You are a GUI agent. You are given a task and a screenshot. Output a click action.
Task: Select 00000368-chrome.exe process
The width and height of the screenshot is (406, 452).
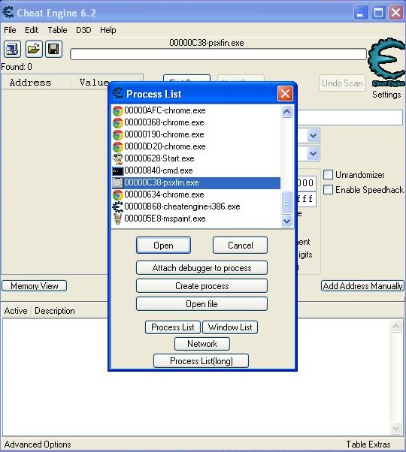(196, 123)
